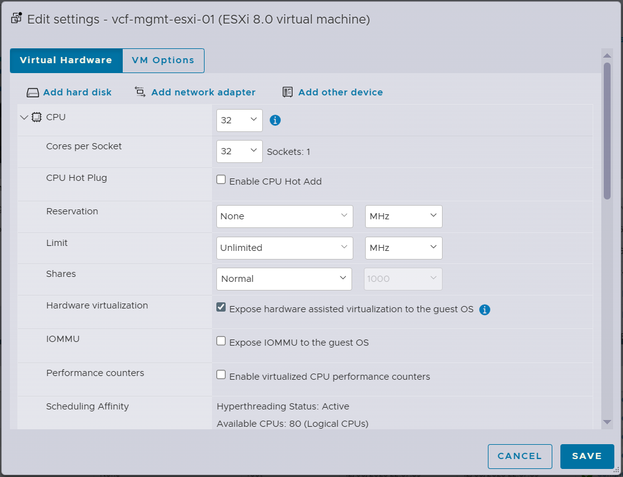Click the CPU chip icon
Viewport: 623px width, 477px height.
click(x=37, y=117)
